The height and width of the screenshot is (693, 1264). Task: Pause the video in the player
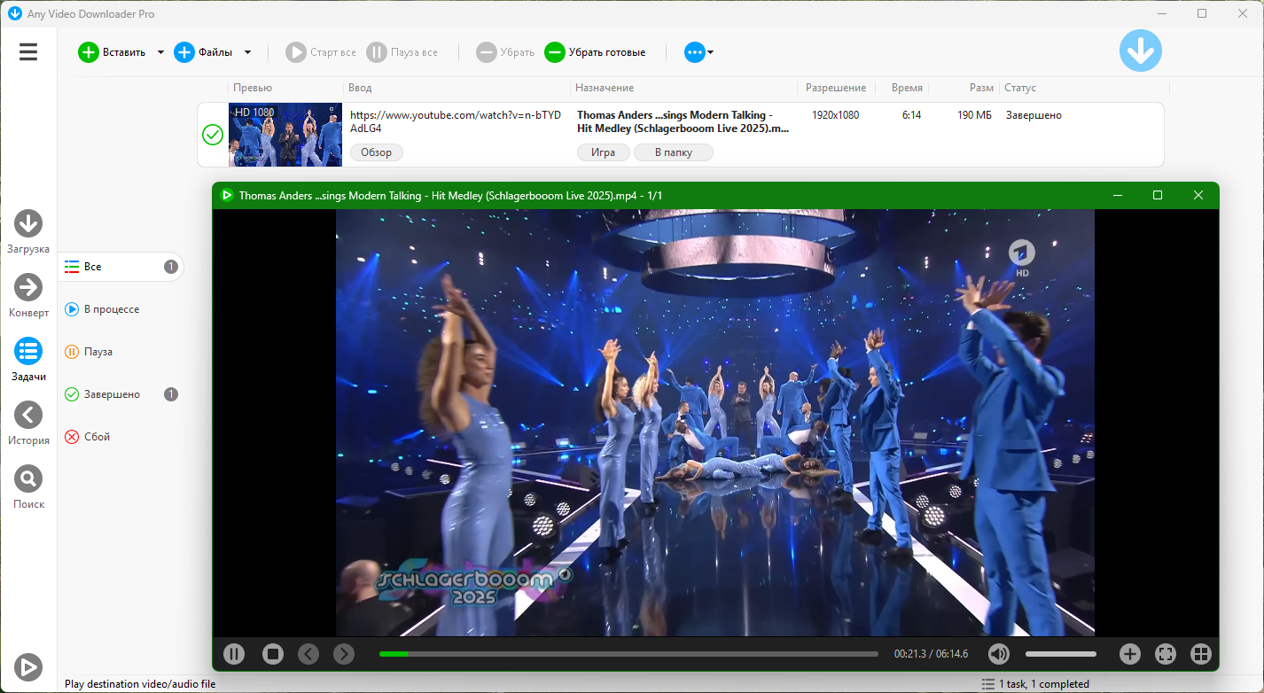click(x=234, y=654)
